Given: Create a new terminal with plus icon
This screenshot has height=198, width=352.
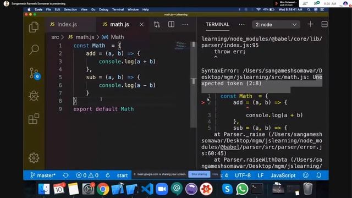Looking at the screenshot, I should pyautogui.click(x=311, y=24).
